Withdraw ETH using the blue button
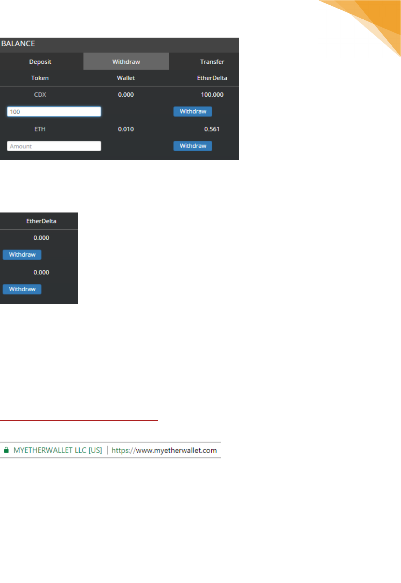 tap(193, 146)
